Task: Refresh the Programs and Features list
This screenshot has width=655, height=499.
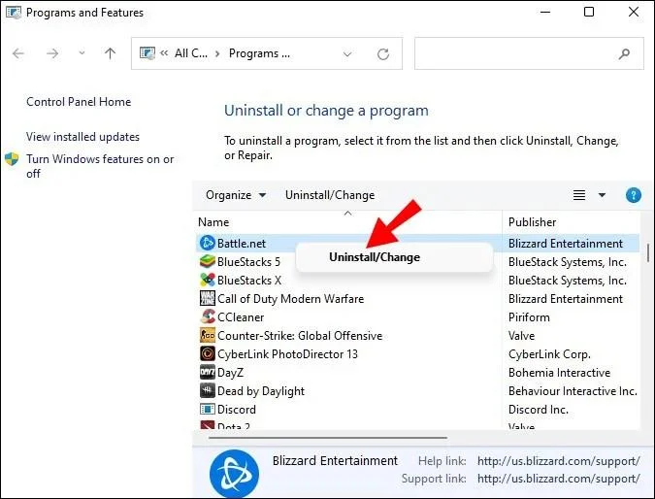Action: 383,54
